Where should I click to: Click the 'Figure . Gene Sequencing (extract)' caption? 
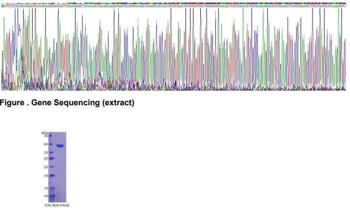67,103
